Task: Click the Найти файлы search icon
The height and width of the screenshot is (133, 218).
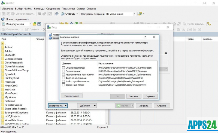Action: pos(185,24)
